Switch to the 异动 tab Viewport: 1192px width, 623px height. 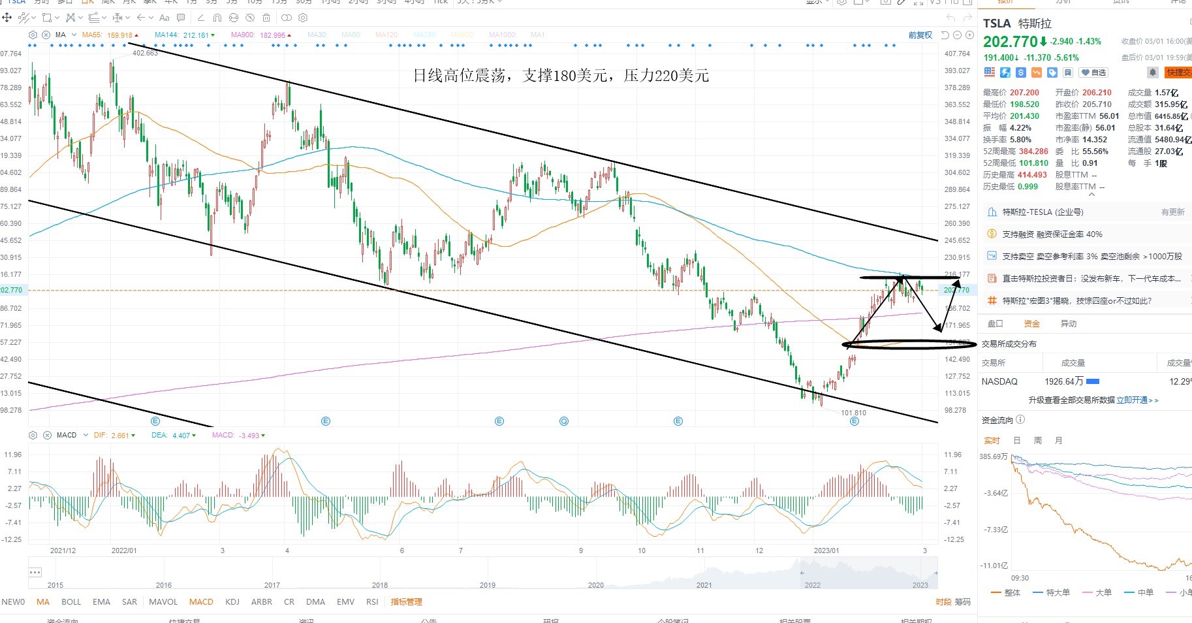(x=1068, y=324)
